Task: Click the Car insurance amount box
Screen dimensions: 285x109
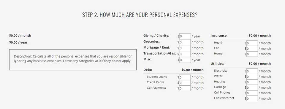Action: coord(252,49)
